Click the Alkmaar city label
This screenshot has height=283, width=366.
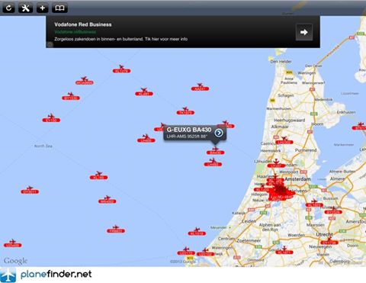(280, 127)
